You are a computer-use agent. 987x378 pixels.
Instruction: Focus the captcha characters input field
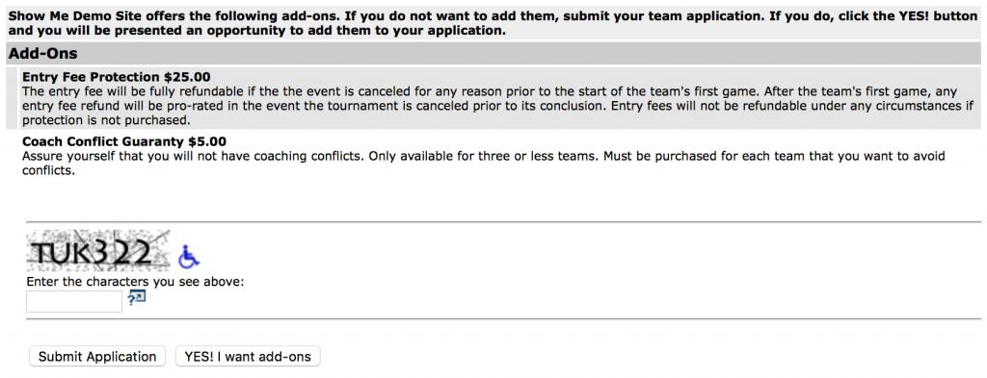point(73,301)
